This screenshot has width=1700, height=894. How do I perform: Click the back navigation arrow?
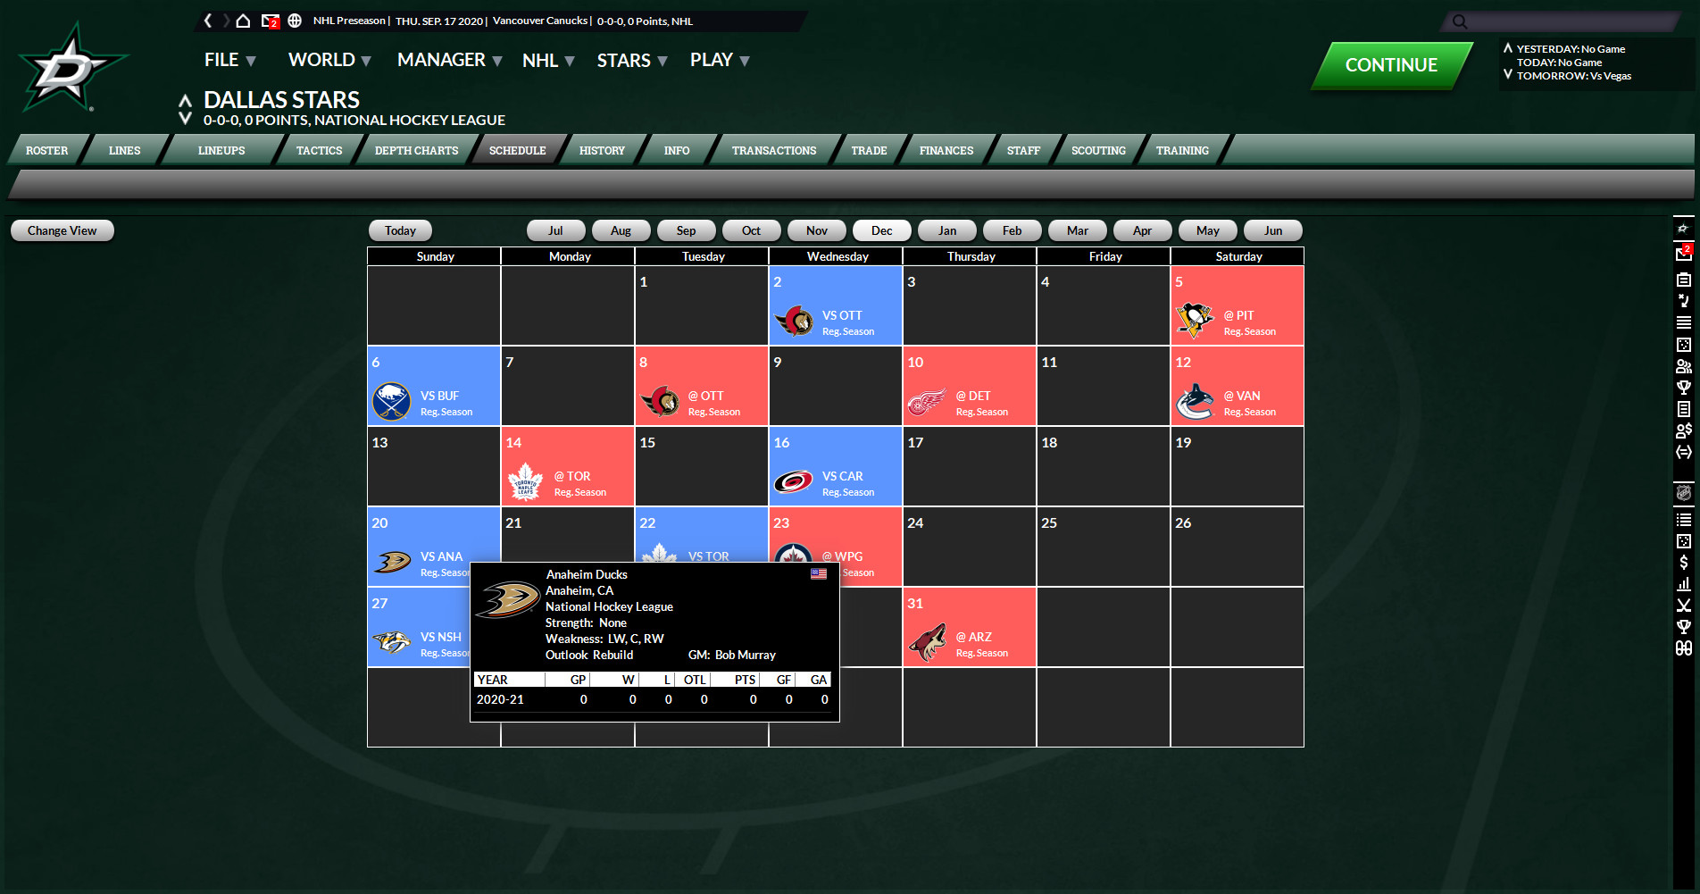pyautogui.click(x=208, y=21)
